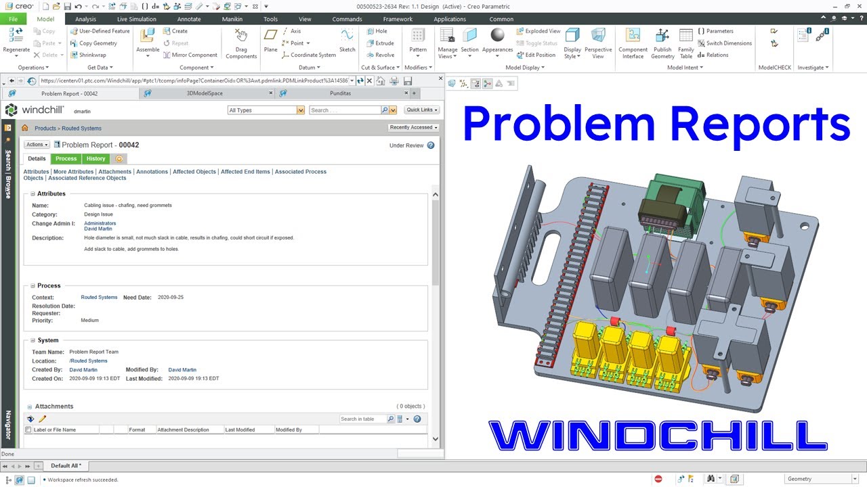The width and height of the screenshot is (867, 487).
Task: Open the Actions dropdown
Action: pos(37,145)
